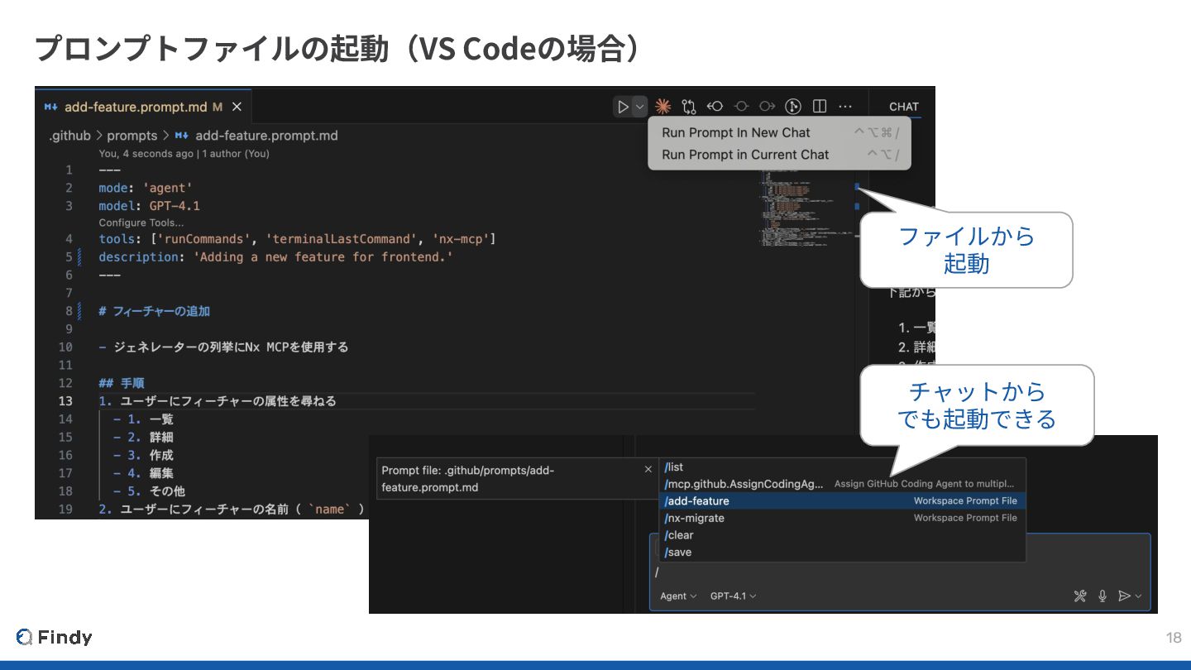Click add-feature.prompt.md in the breadcrumb
Screen dimensions: 1191x670
click(266, 136)
